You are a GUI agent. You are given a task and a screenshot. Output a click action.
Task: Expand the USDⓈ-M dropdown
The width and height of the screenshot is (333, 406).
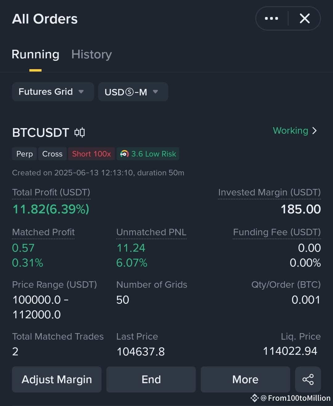(133, 92)
